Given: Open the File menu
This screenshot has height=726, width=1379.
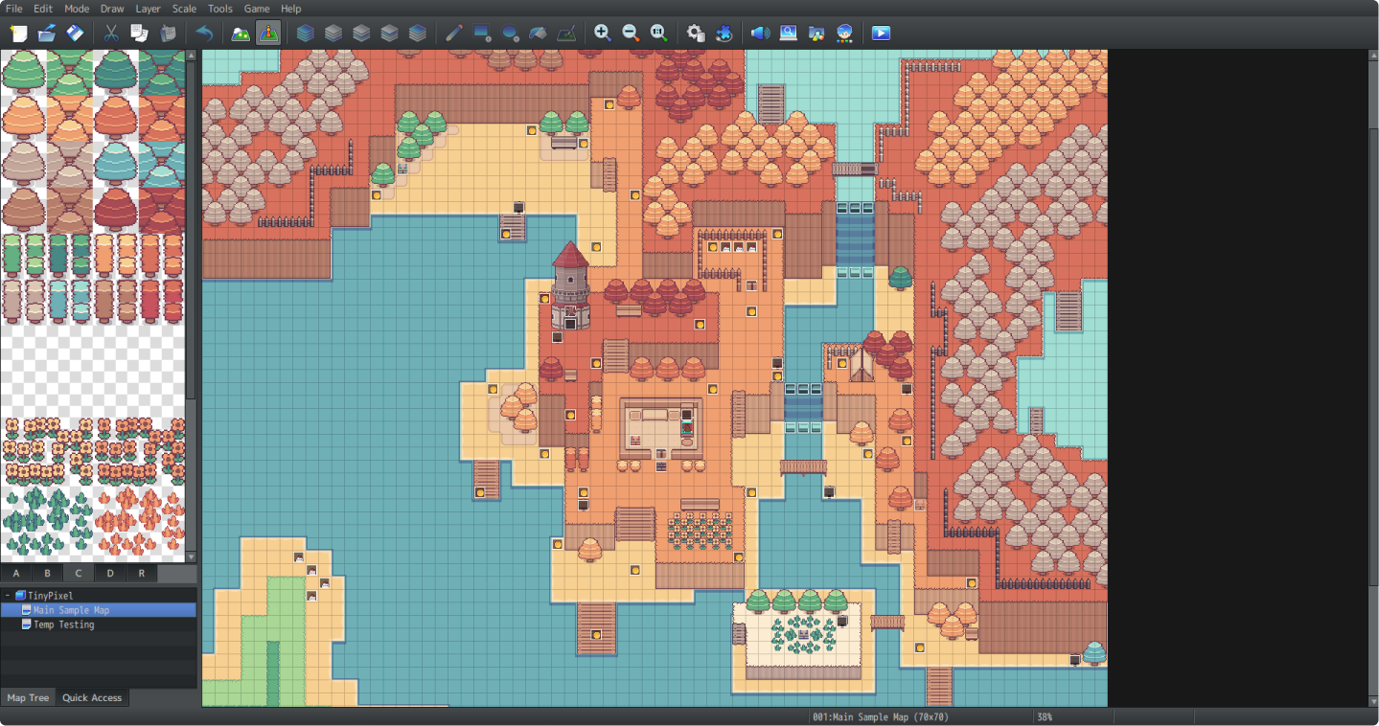Looking at the screenshot, I should pyautogui.click(x=13, y=9).
